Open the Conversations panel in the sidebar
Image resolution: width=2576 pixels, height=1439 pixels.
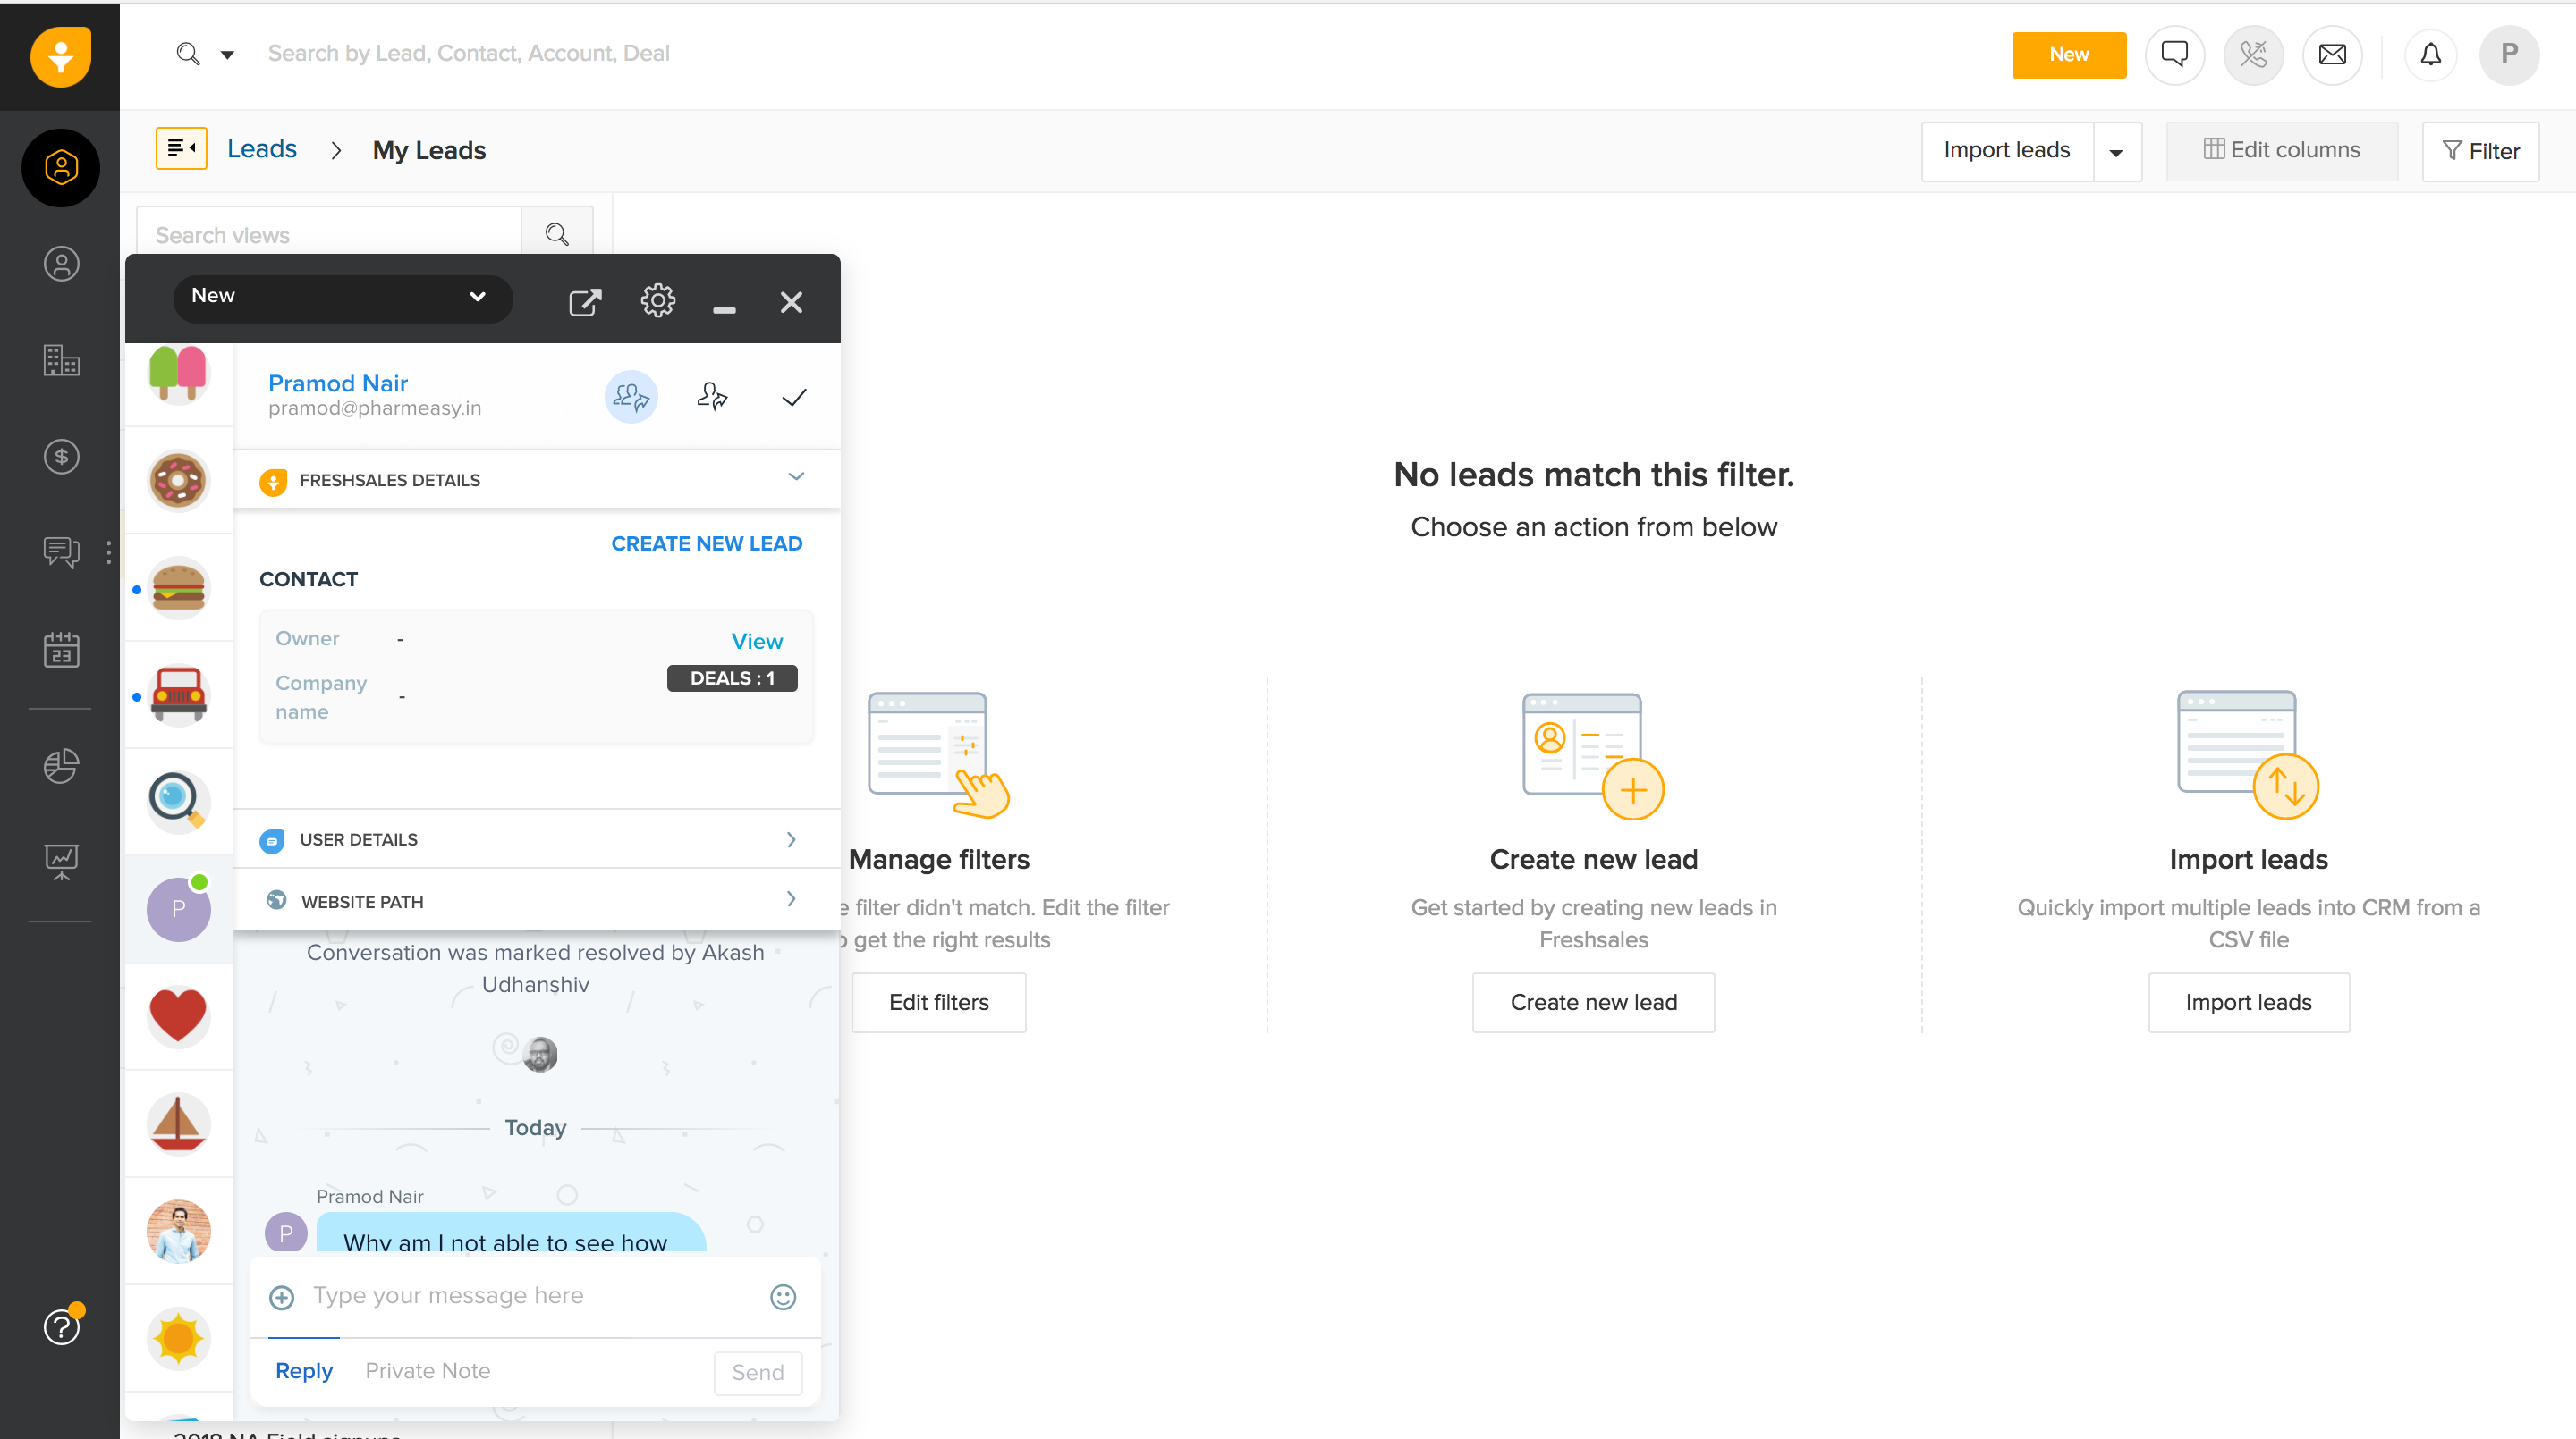click(60, 551)
